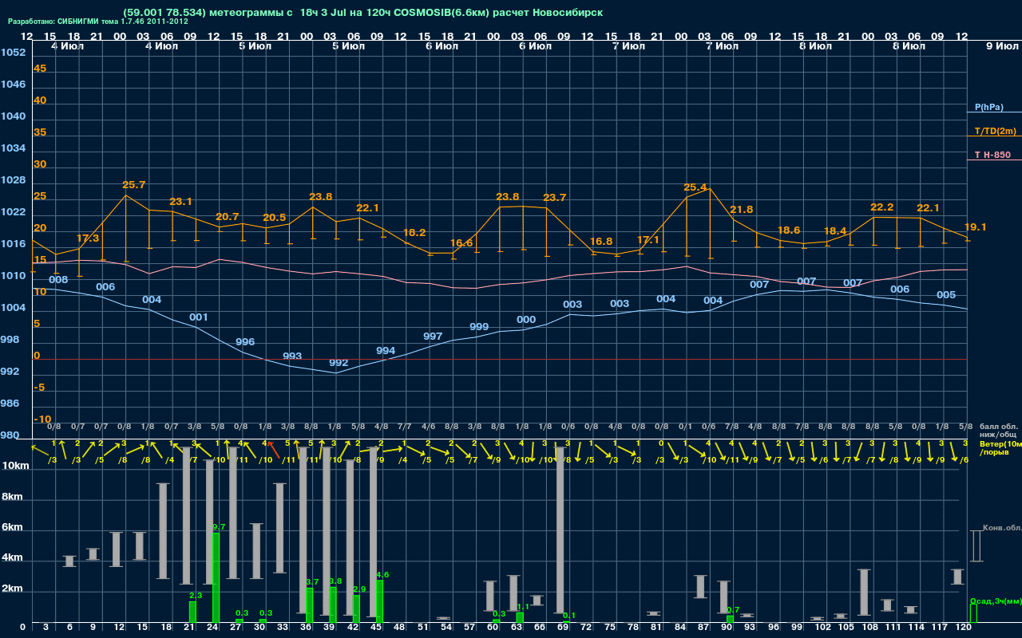
Task: Click the 20.5 temperature label
Action: click(274, 218)
